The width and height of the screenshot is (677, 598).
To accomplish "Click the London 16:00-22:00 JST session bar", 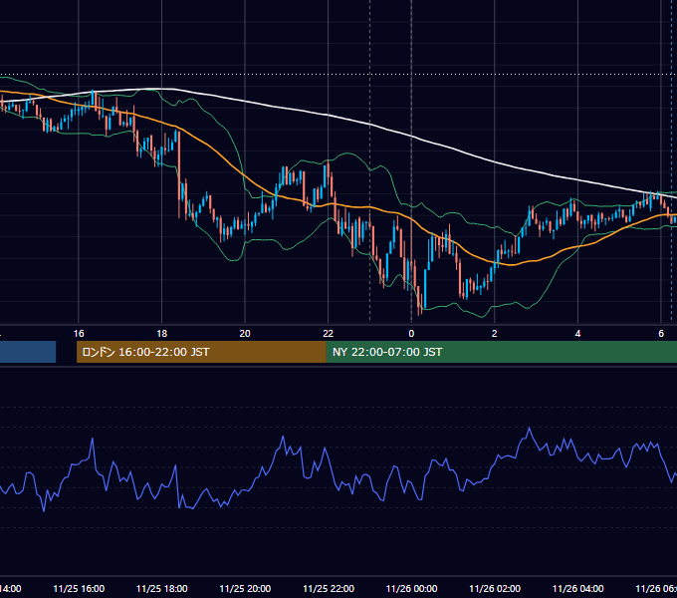I will pyautogui.click(x=201, y=352).
